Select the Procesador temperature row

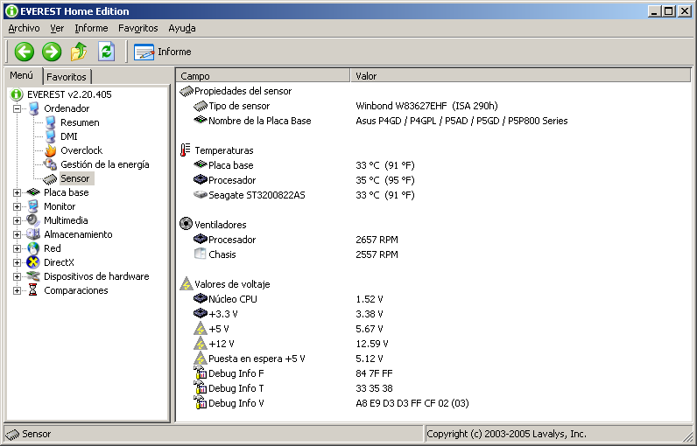[x=232, y=180]
